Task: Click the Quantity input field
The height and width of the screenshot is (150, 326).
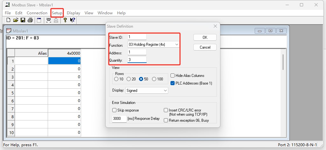Action: point(137,60)
